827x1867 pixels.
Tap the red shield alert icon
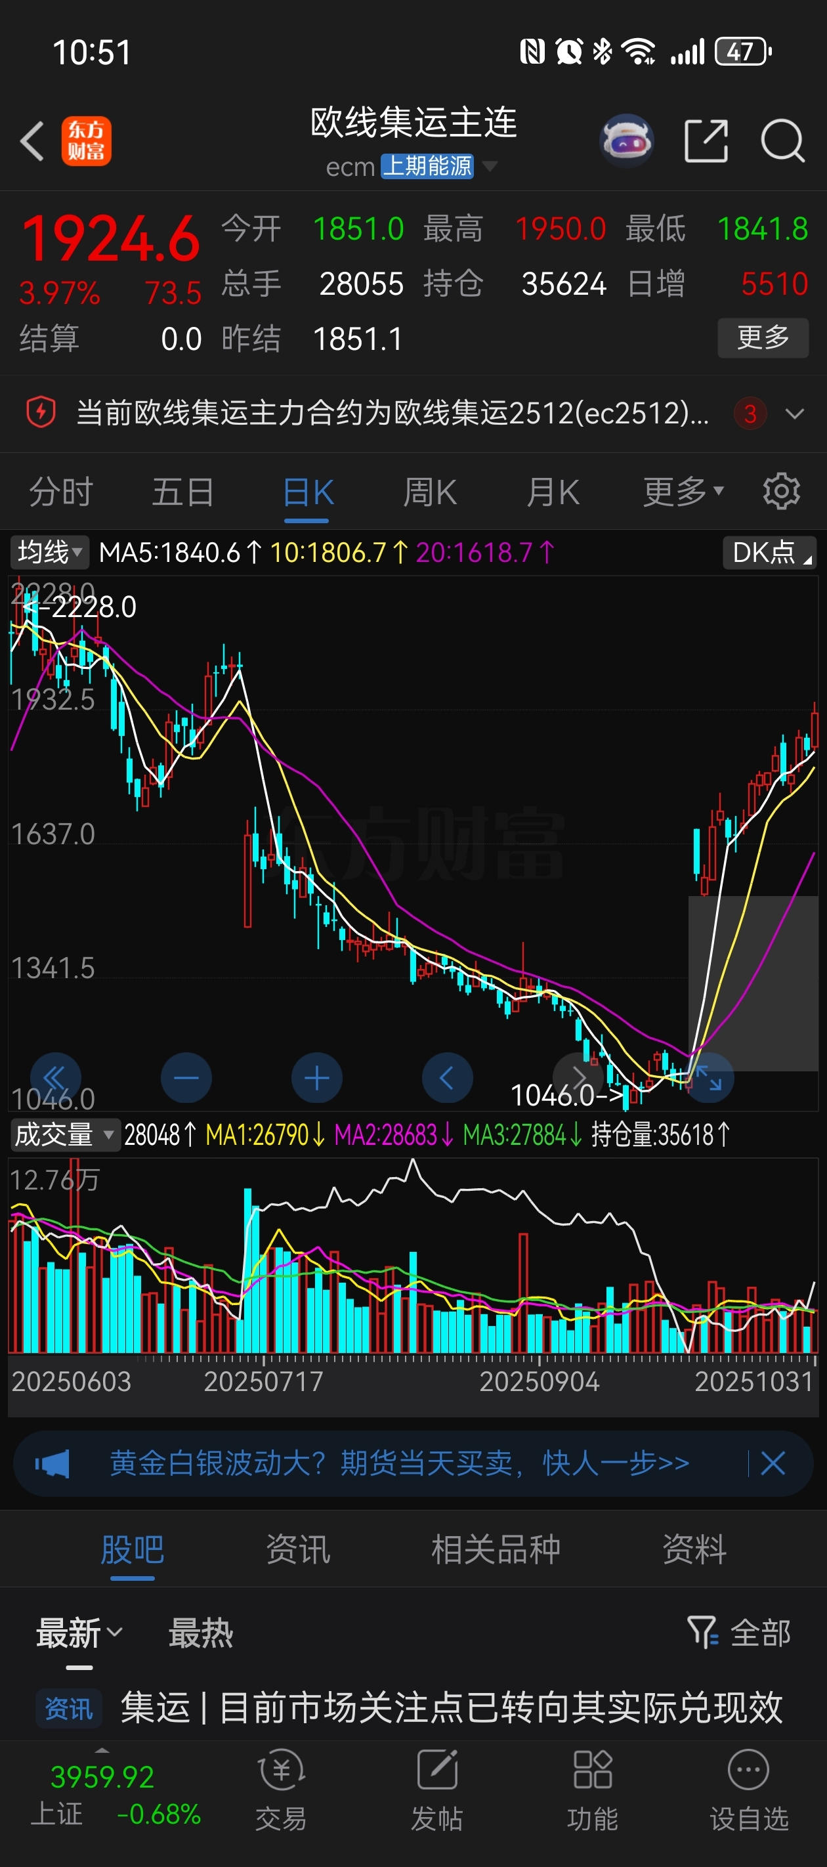[x=41, y=412]
